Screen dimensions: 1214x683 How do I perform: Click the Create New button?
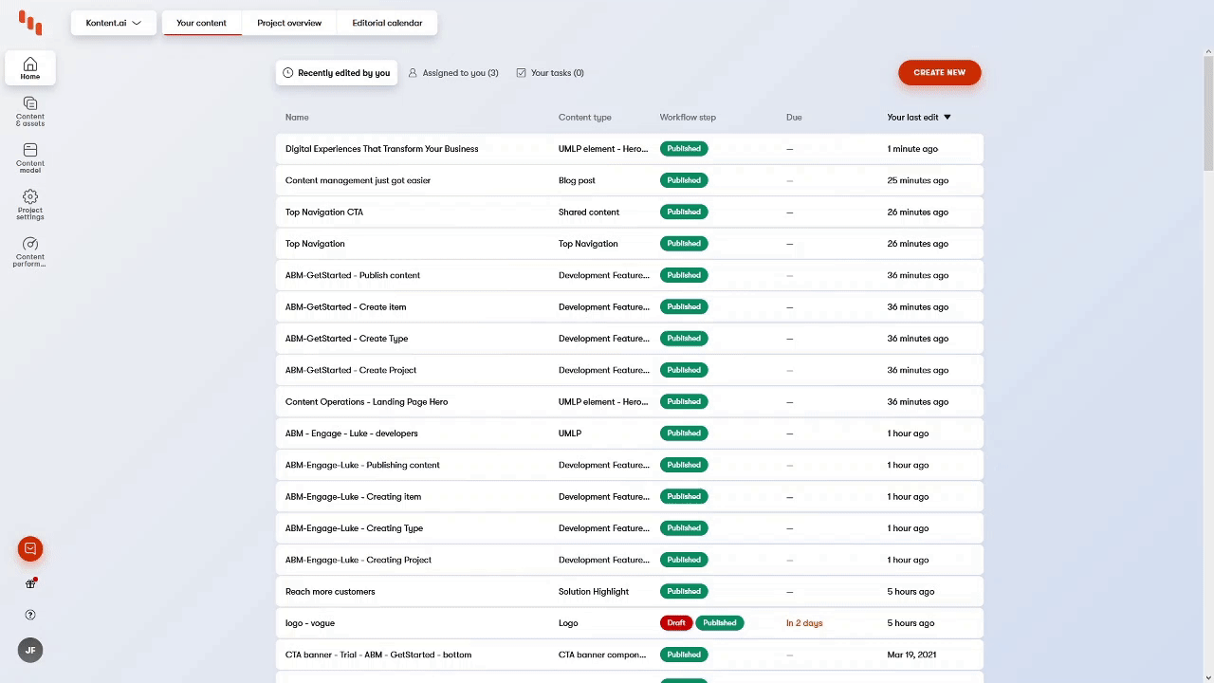pyautogui.click(x=939, y=73)
